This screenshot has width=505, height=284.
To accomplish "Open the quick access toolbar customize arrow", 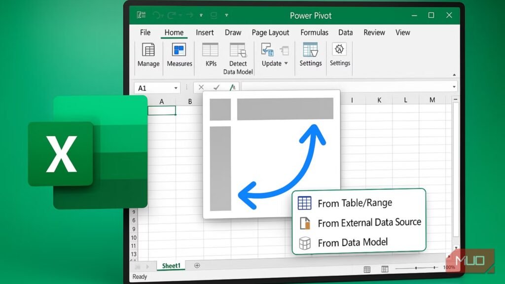I will 226,15.
